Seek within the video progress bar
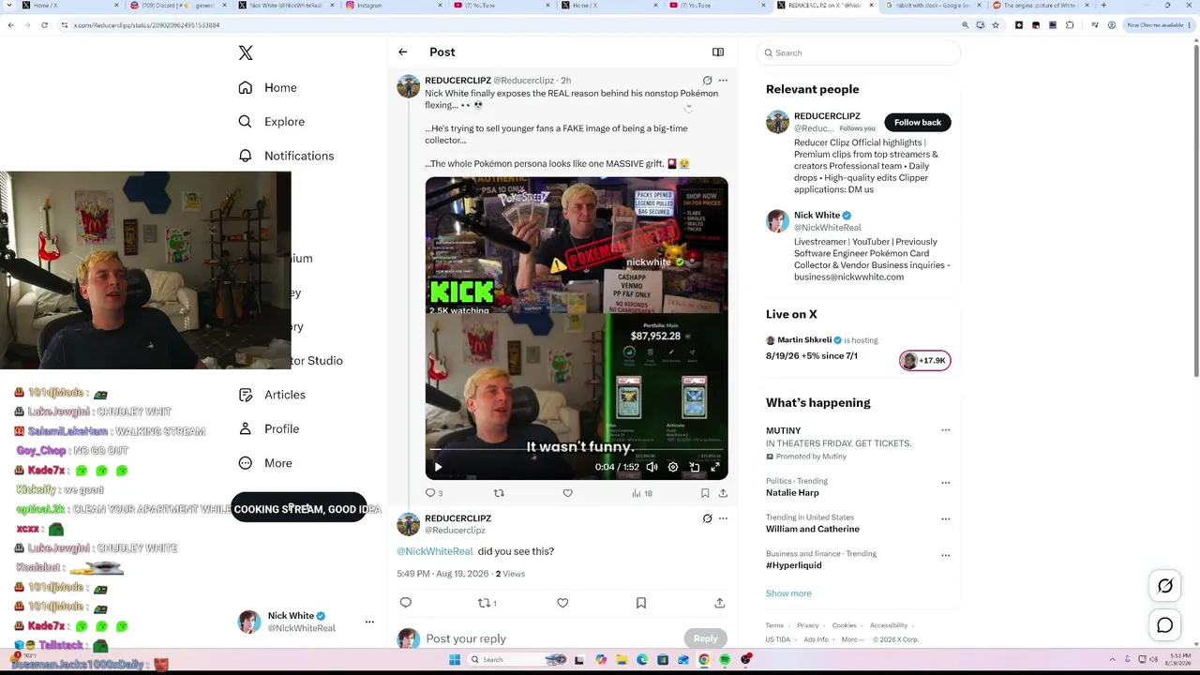The height and width of the screenshot is (675, 1200). point(577,450)
